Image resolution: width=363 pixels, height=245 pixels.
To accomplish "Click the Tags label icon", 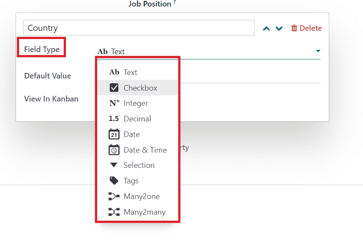I will [114, 181].
